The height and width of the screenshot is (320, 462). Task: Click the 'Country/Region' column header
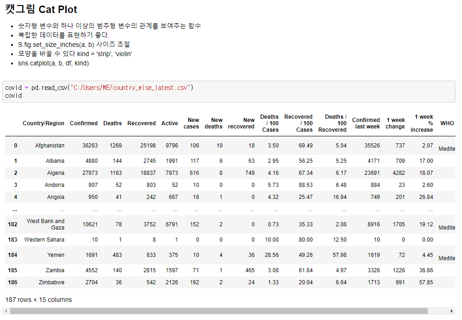point(44,123)
